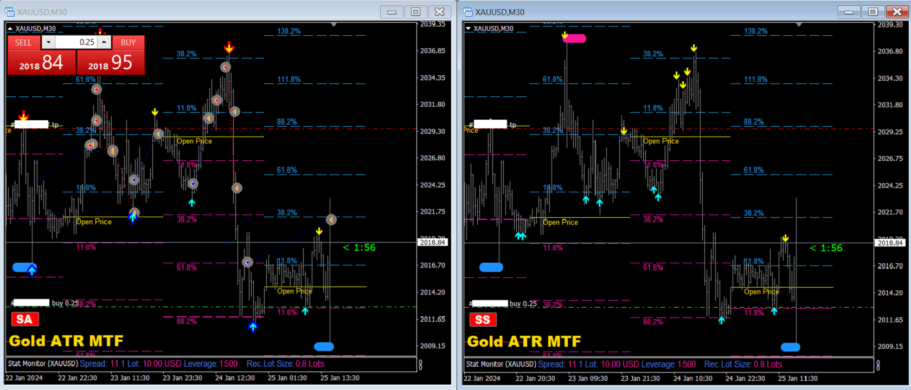Click the buy ask price 2018.95 tile

click(111, 63)
